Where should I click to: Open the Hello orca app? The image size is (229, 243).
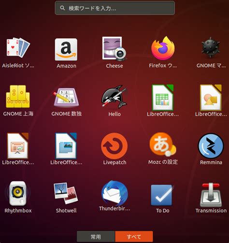(114, 97)
